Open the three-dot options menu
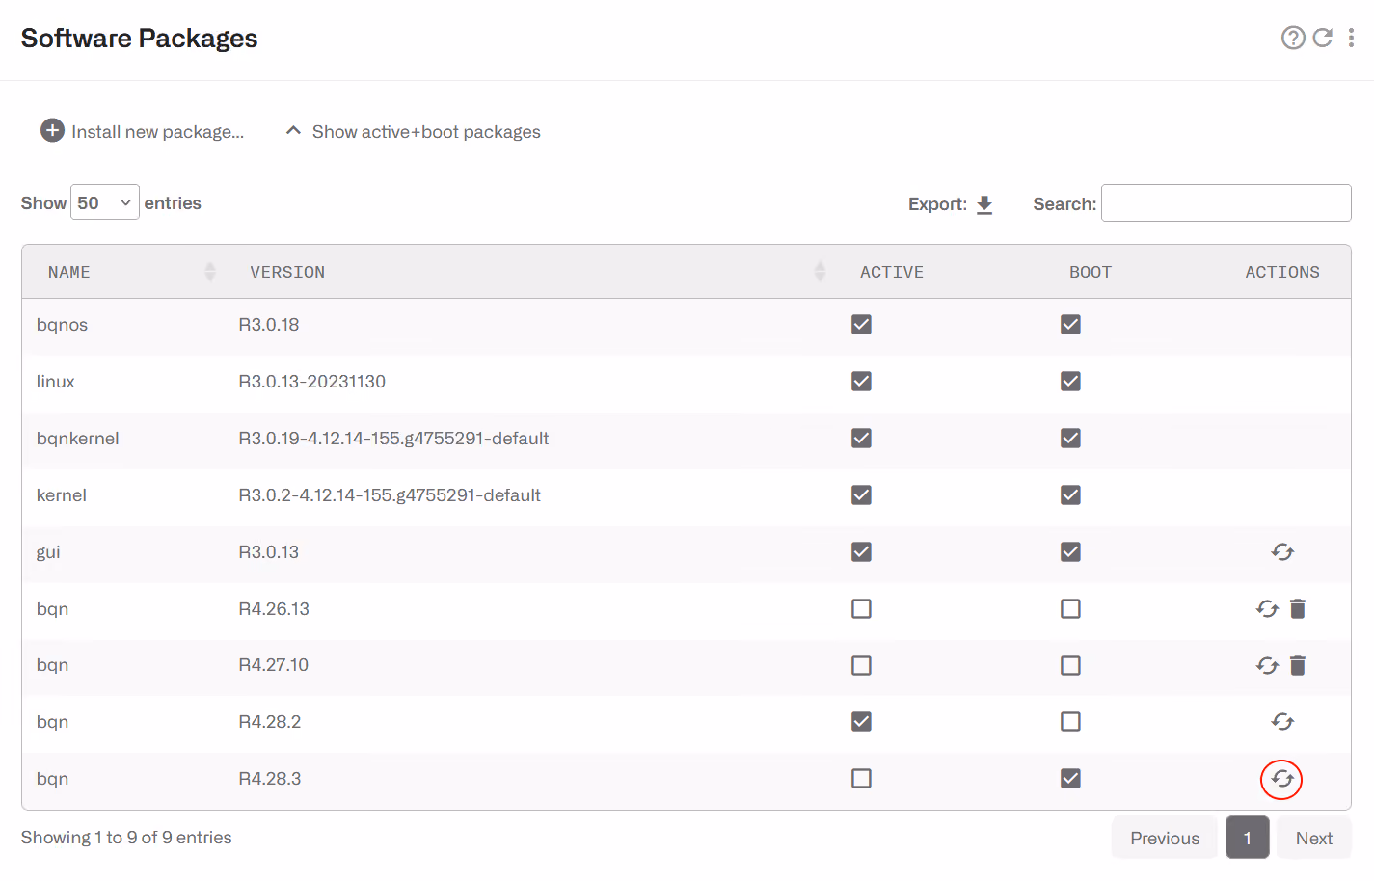This screenshot has height=881, width=1374. 1351,38
